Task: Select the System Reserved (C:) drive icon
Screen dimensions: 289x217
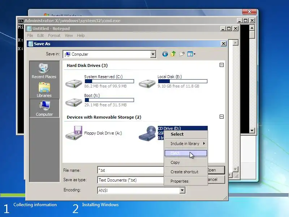Action: [x=74, y=84]
